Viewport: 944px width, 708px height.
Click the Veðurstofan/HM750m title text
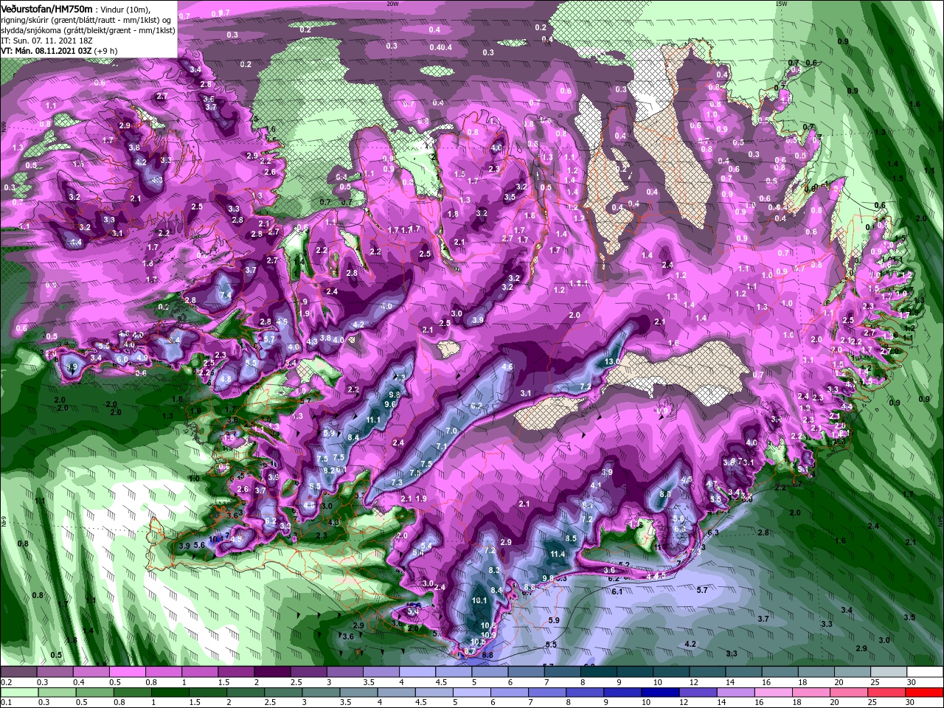click(x=46, y=8)
